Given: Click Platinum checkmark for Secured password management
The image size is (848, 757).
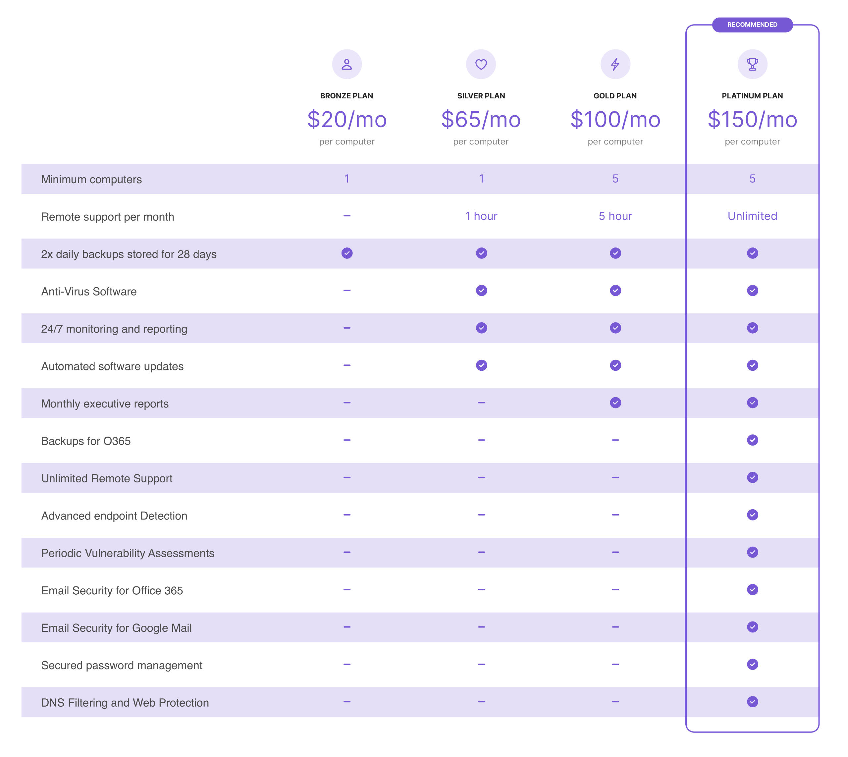Looking at the screenshot, I should point(752,664).
